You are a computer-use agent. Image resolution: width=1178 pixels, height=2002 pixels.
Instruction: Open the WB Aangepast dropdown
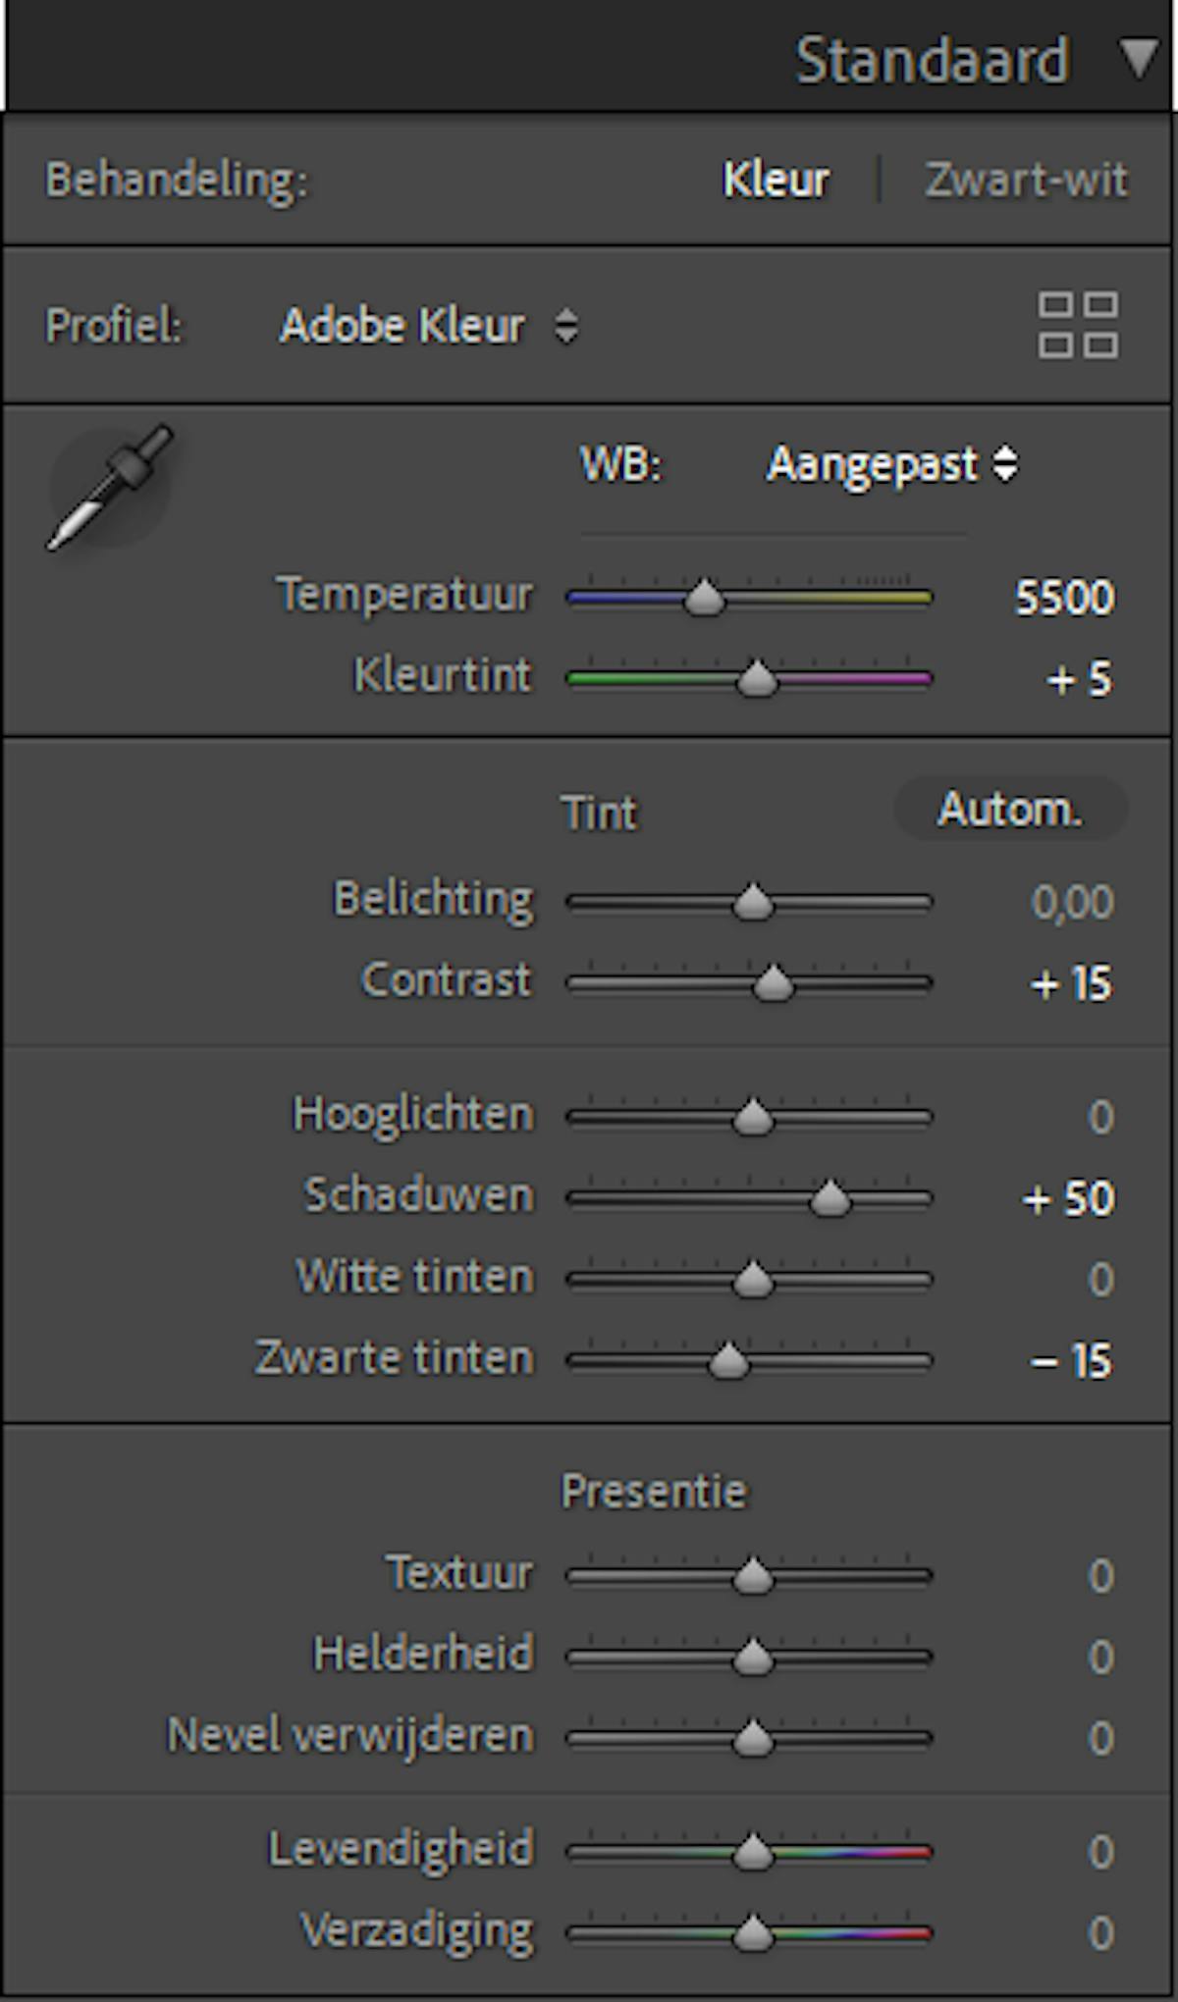click(x=892, y=464)
